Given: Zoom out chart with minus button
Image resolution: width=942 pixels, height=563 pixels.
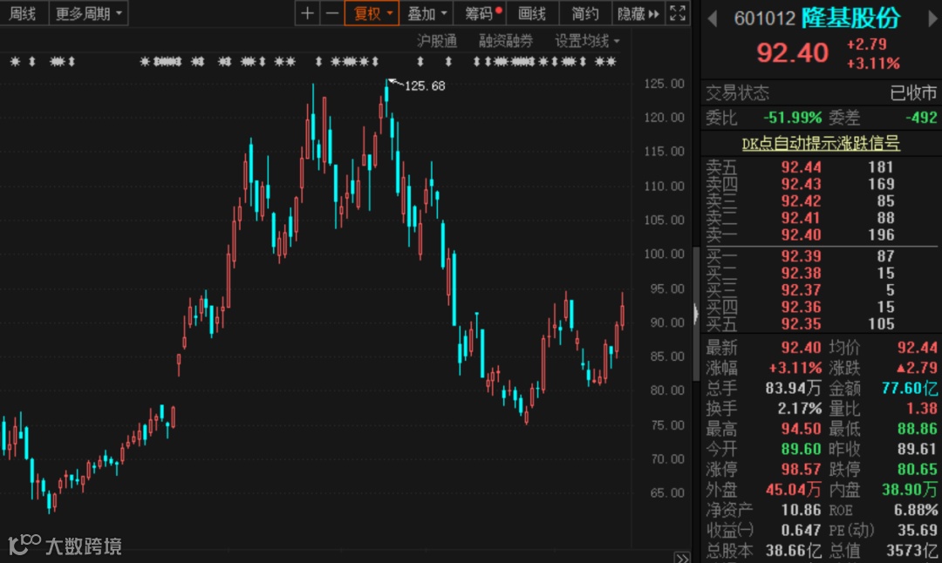Looking at the screenshot, I should coord(331,13).
